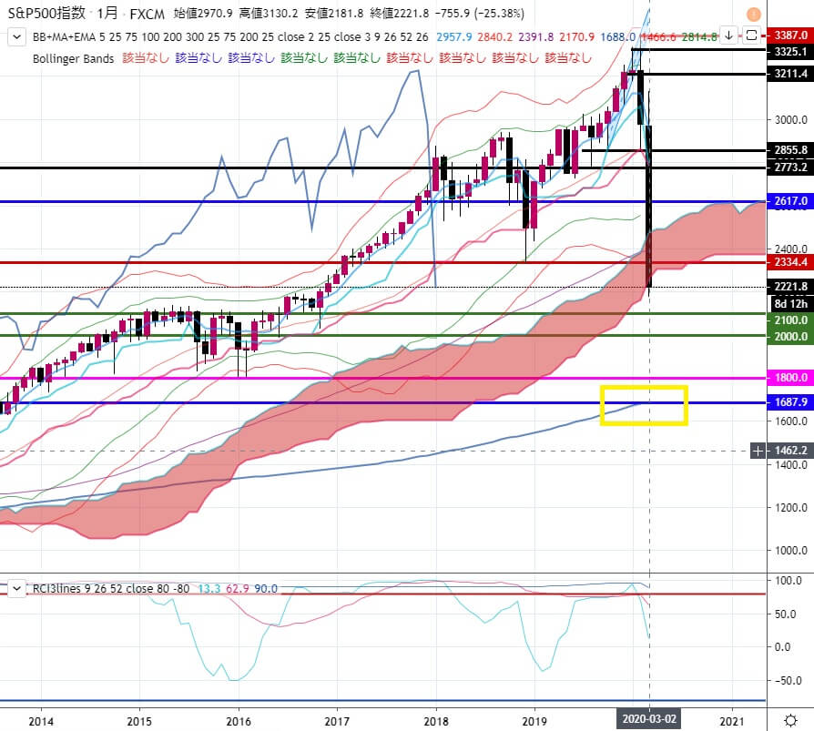Open the orange alert indicator icon
Image resolution: width=814 pixels, height=731 pixels.
coord(753,15)
